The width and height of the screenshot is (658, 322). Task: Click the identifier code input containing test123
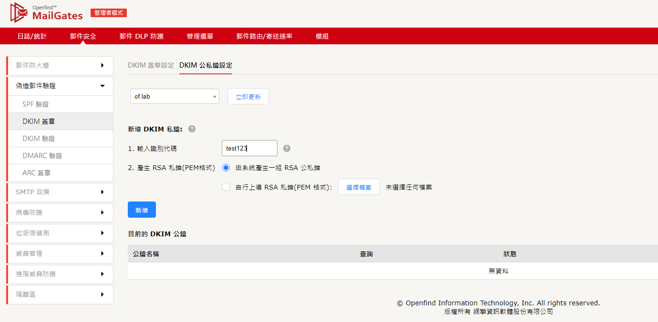[249, 148]
